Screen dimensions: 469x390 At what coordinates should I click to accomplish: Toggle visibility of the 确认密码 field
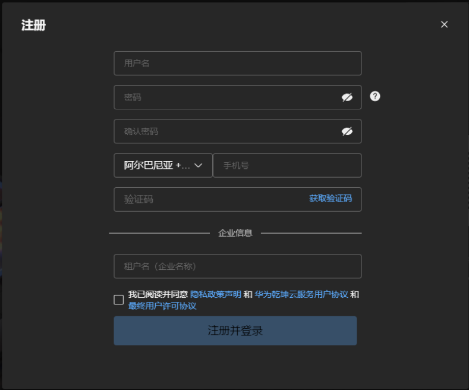coord(347,131)
